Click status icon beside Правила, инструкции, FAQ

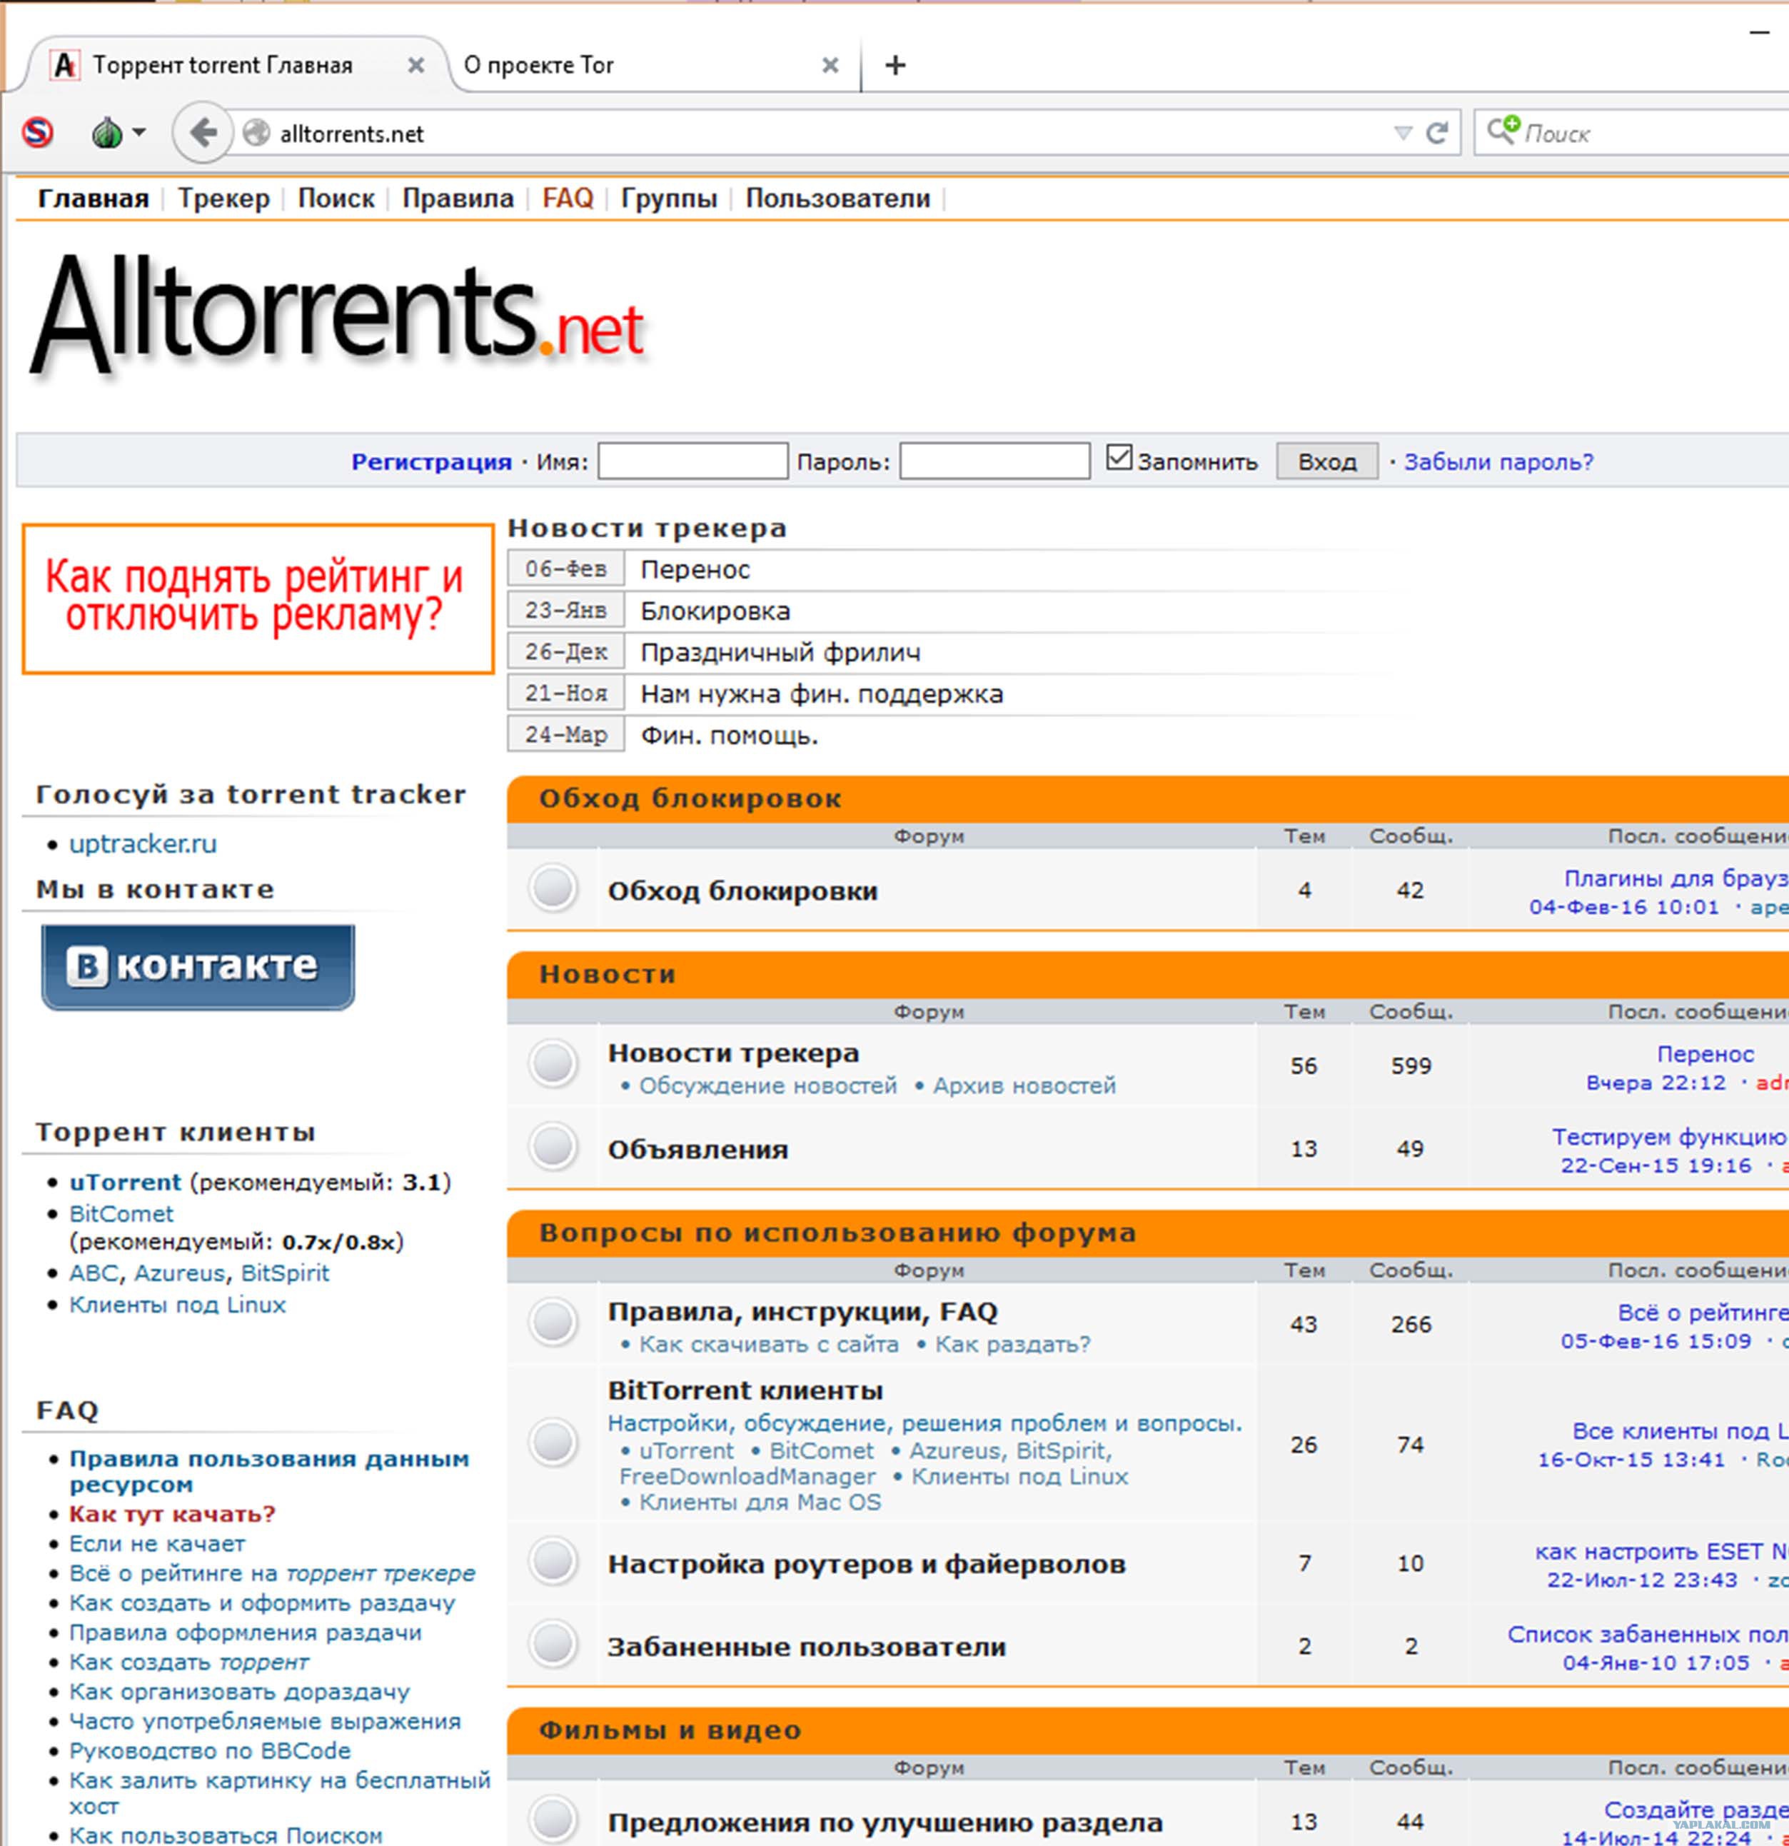(553, 1321)
